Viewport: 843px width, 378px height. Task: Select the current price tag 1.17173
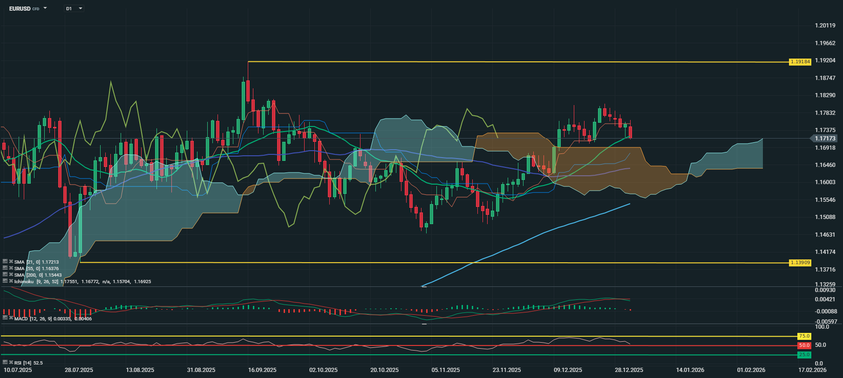(825, 139)
